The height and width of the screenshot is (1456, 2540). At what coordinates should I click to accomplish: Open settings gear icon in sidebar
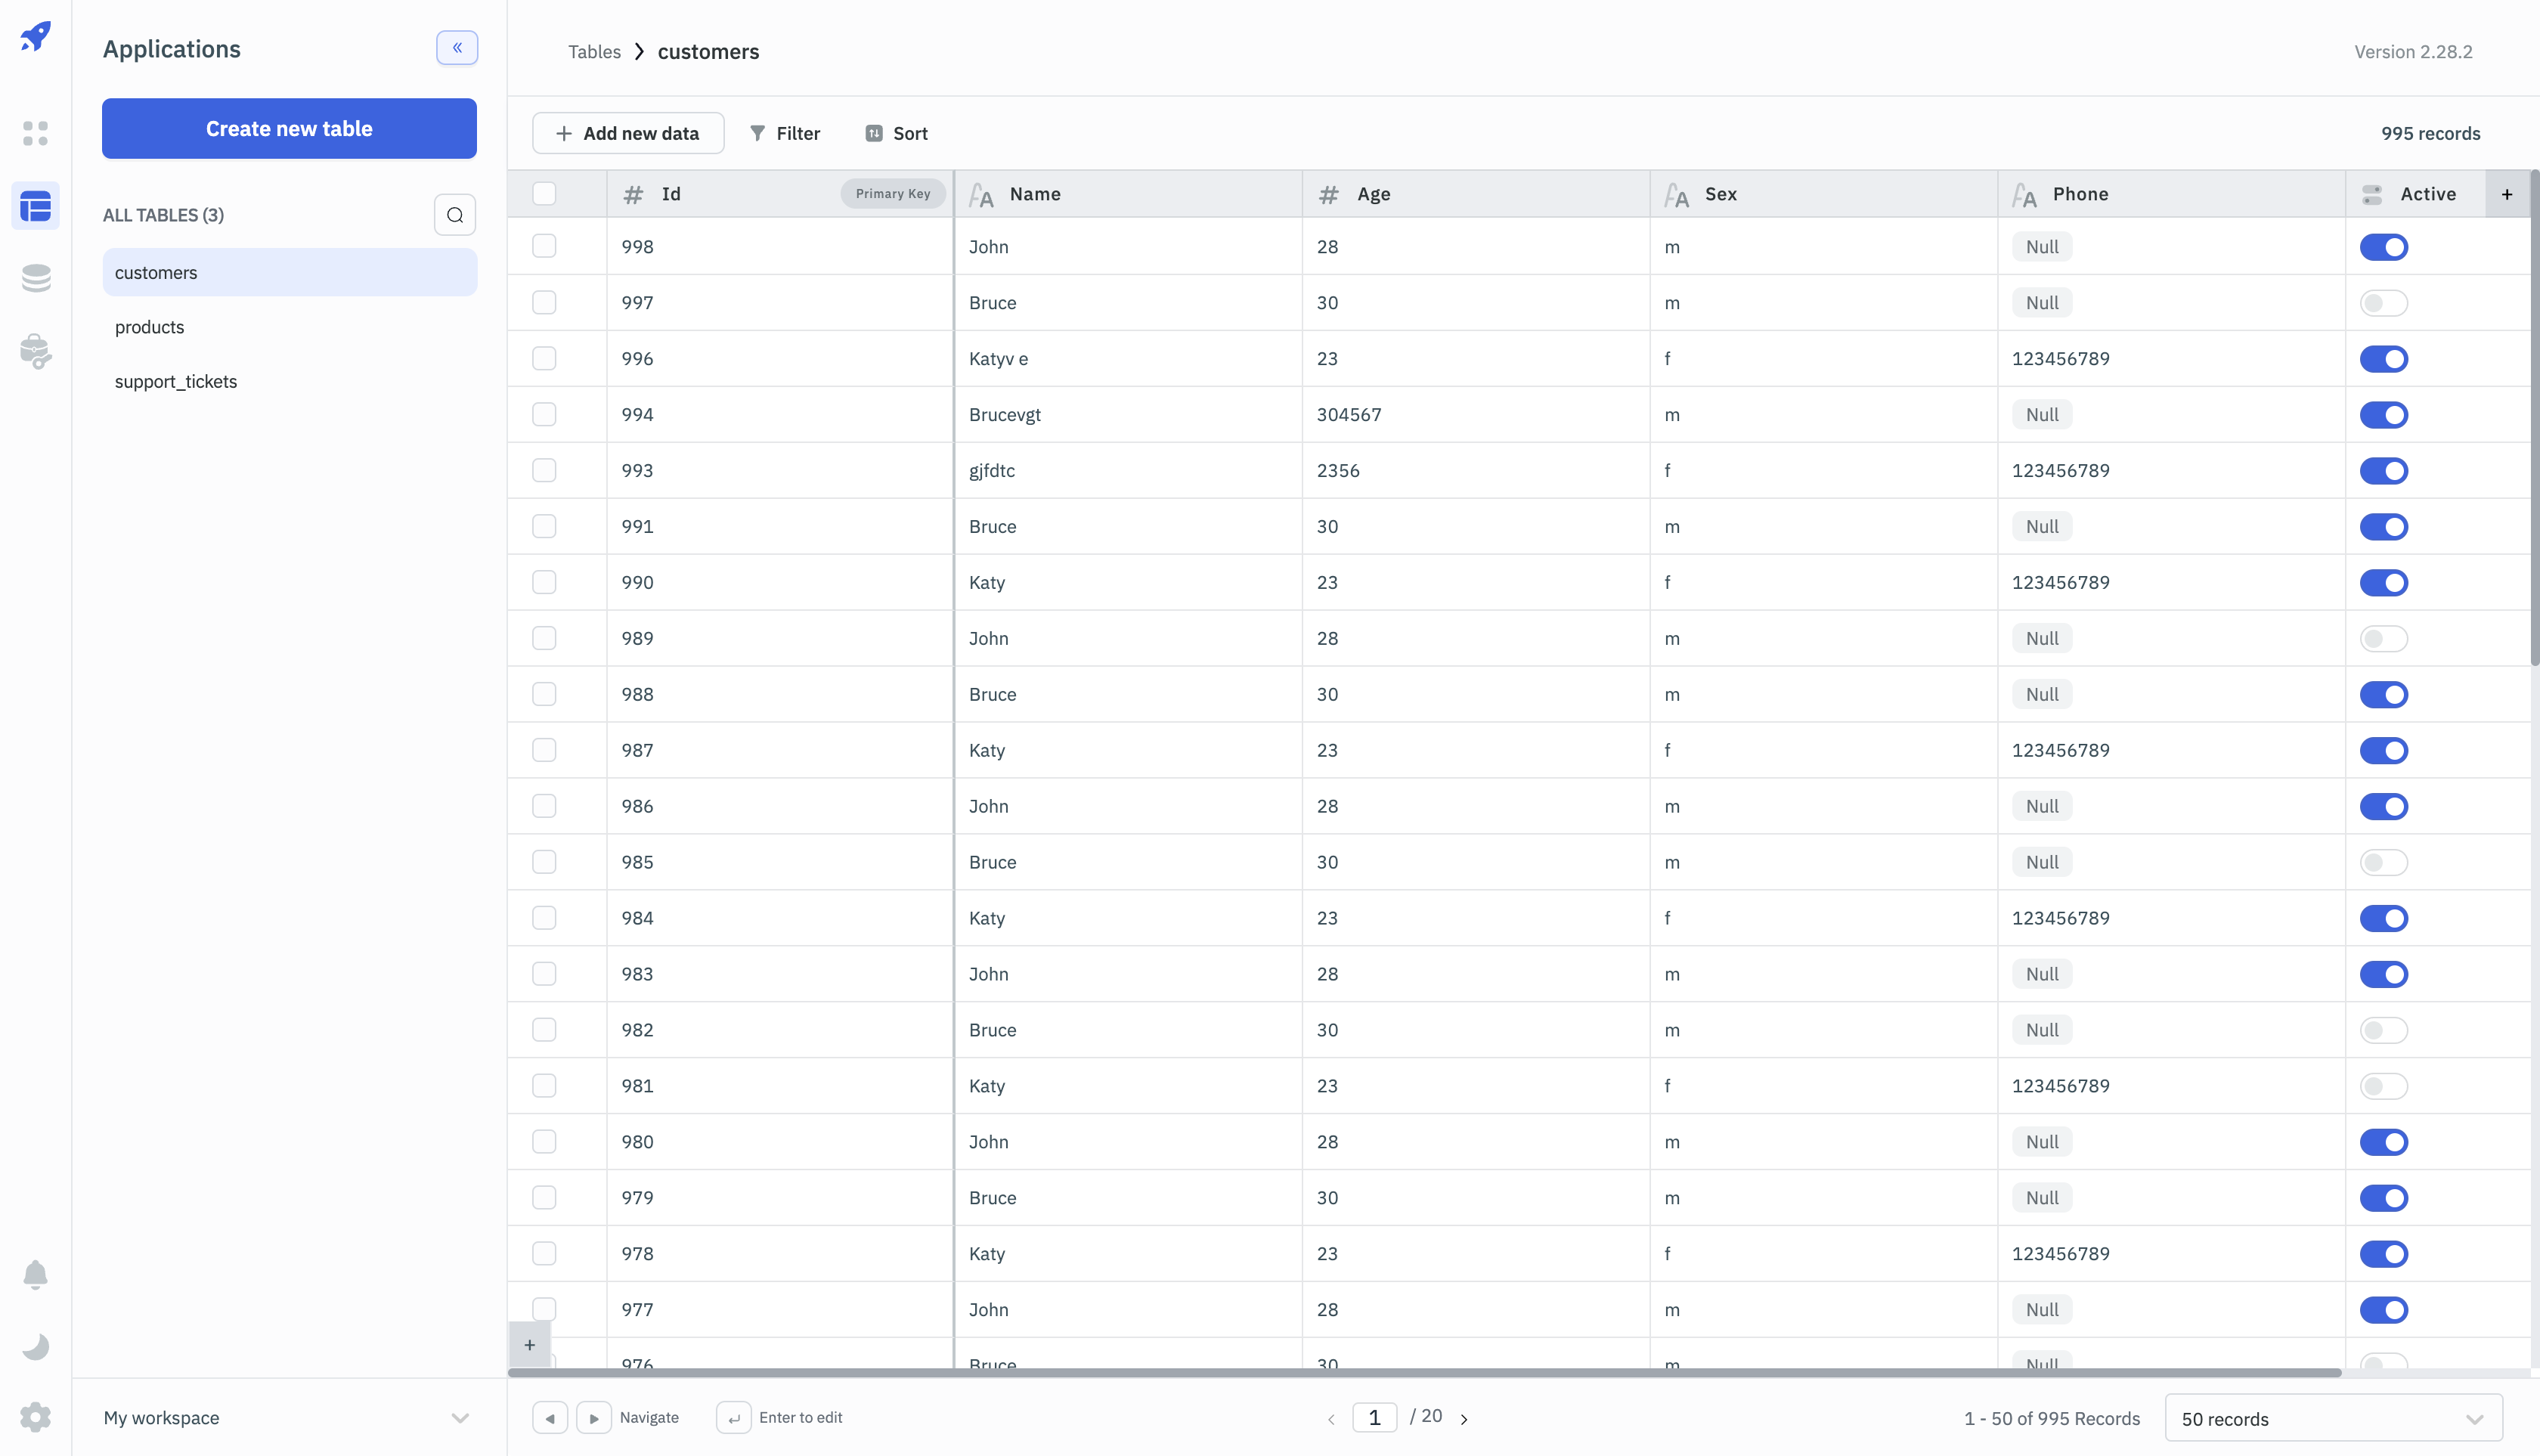[x=35, y=1417]
